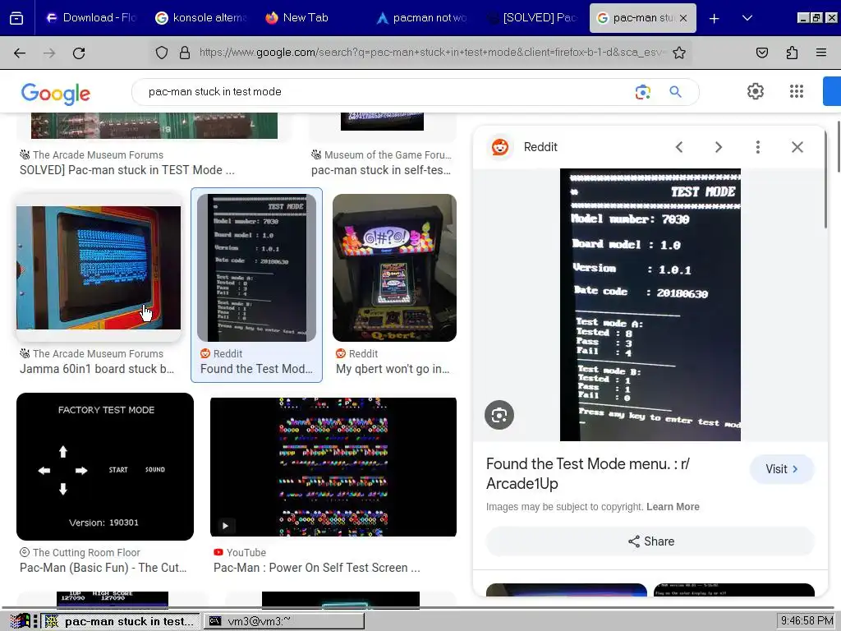This screenshot has height=631, width=841.
Task: Show previous image in preview panel
Action: coord(679,147)
